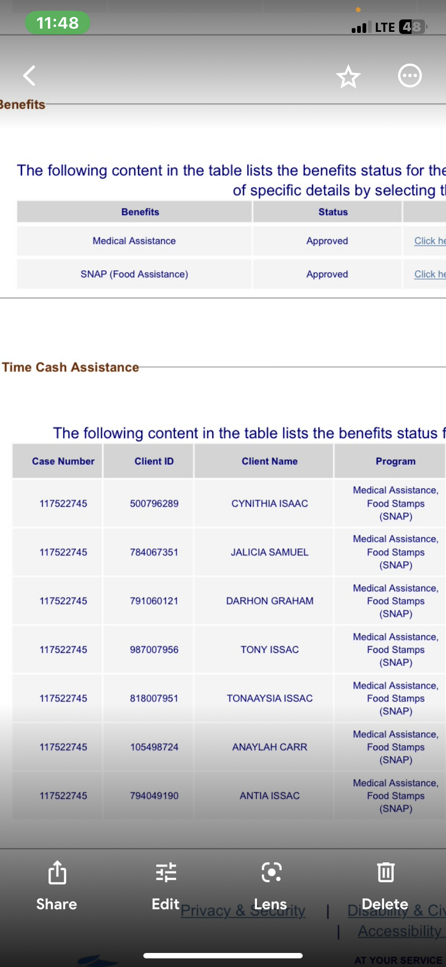Screen dimensions: 446x967
Task: Select client name ANAYLAH CARR
Action: [x=269, y=747]
